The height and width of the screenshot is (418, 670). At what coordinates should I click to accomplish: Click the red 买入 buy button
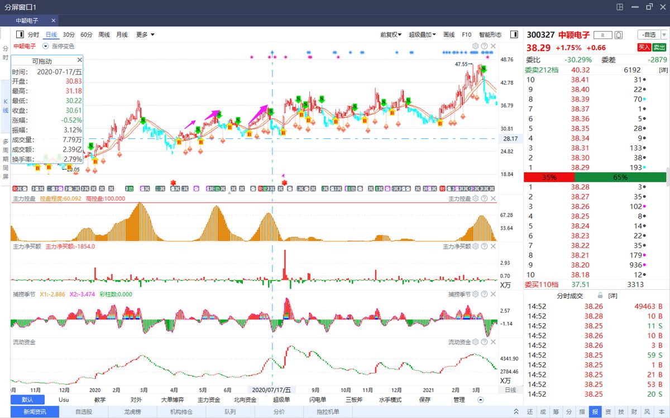[x=644, y=48]
